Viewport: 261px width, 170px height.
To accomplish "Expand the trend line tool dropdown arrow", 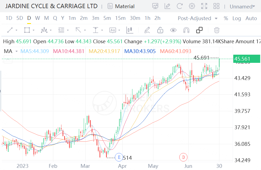I will click(16, 30).
